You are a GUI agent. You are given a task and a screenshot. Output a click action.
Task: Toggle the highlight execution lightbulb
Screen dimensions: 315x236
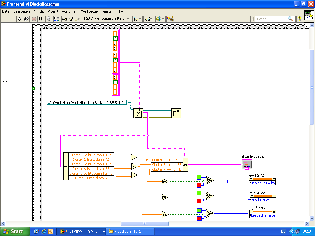pos(49,19)
